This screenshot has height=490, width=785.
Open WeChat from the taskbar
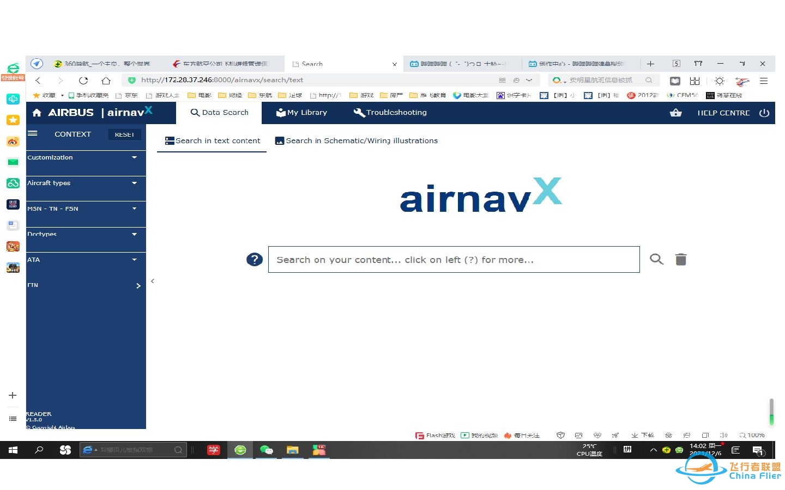[x=267, y=450]
